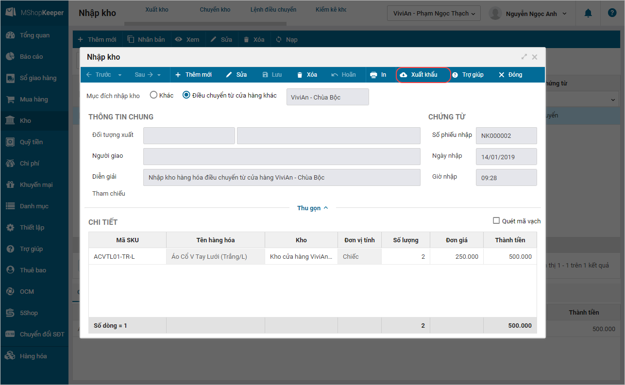Open the notification bell in header

tap(589, 13)
